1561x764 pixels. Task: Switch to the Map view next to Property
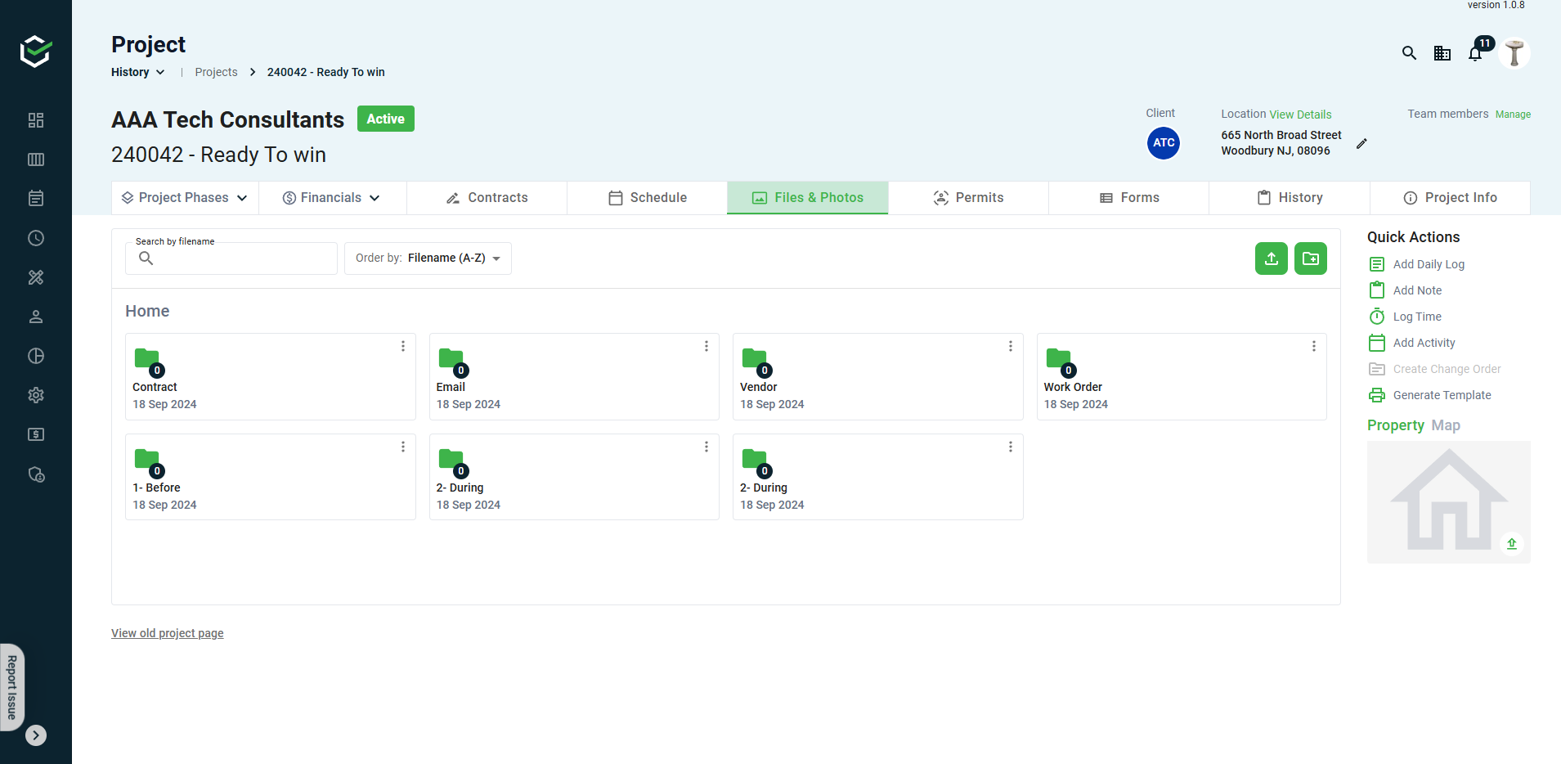point(1446,425)
